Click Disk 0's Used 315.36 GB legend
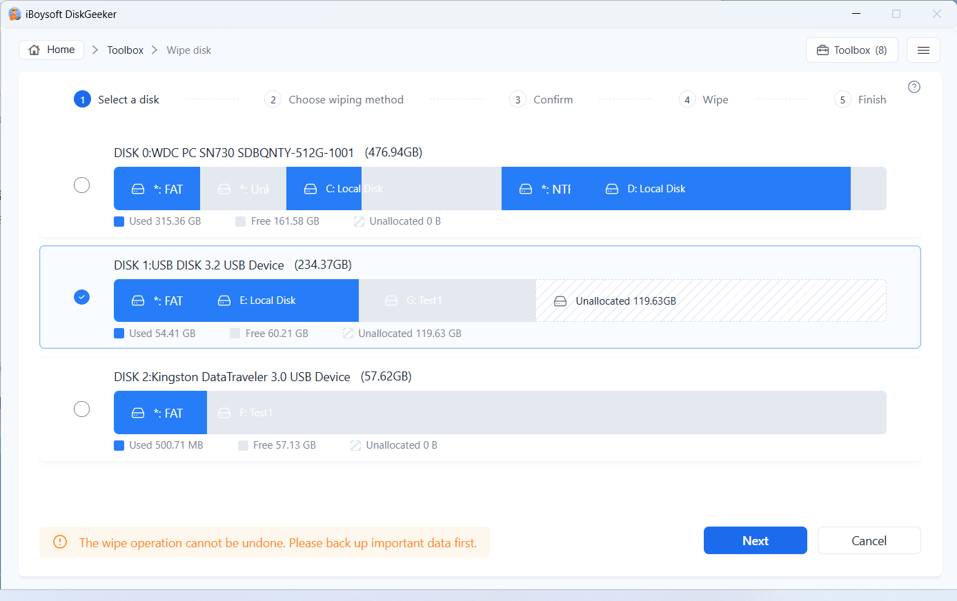957x601 pixels. [157, 221]
